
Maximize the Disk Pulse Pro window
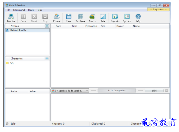[160, 5]
